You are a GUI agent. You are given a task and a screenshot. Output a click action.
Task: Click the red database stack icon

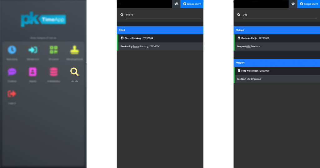(x=54, y=72)
